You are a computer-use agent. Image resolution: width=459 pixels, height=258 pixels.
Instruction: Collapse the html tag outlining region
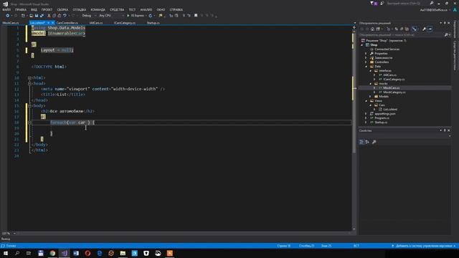tap(29, 78)
